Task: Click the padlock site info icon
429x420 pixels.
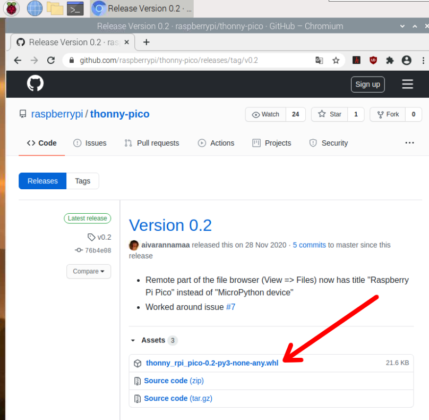Action: [x=72, y=60]
